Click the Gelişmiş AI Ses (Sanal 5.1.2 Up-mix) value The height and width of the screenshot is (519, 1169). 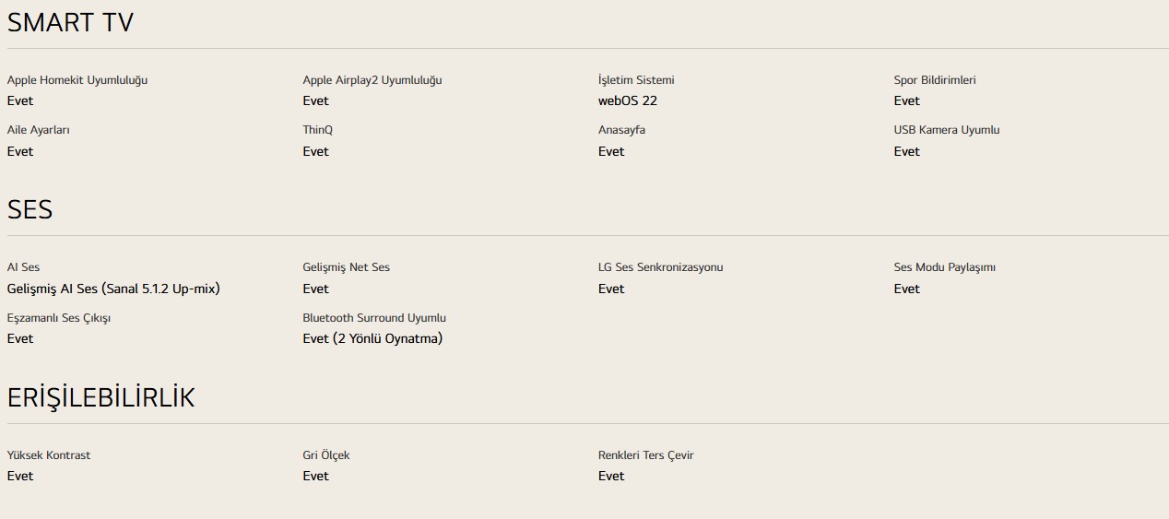click(x=113, y=289)
